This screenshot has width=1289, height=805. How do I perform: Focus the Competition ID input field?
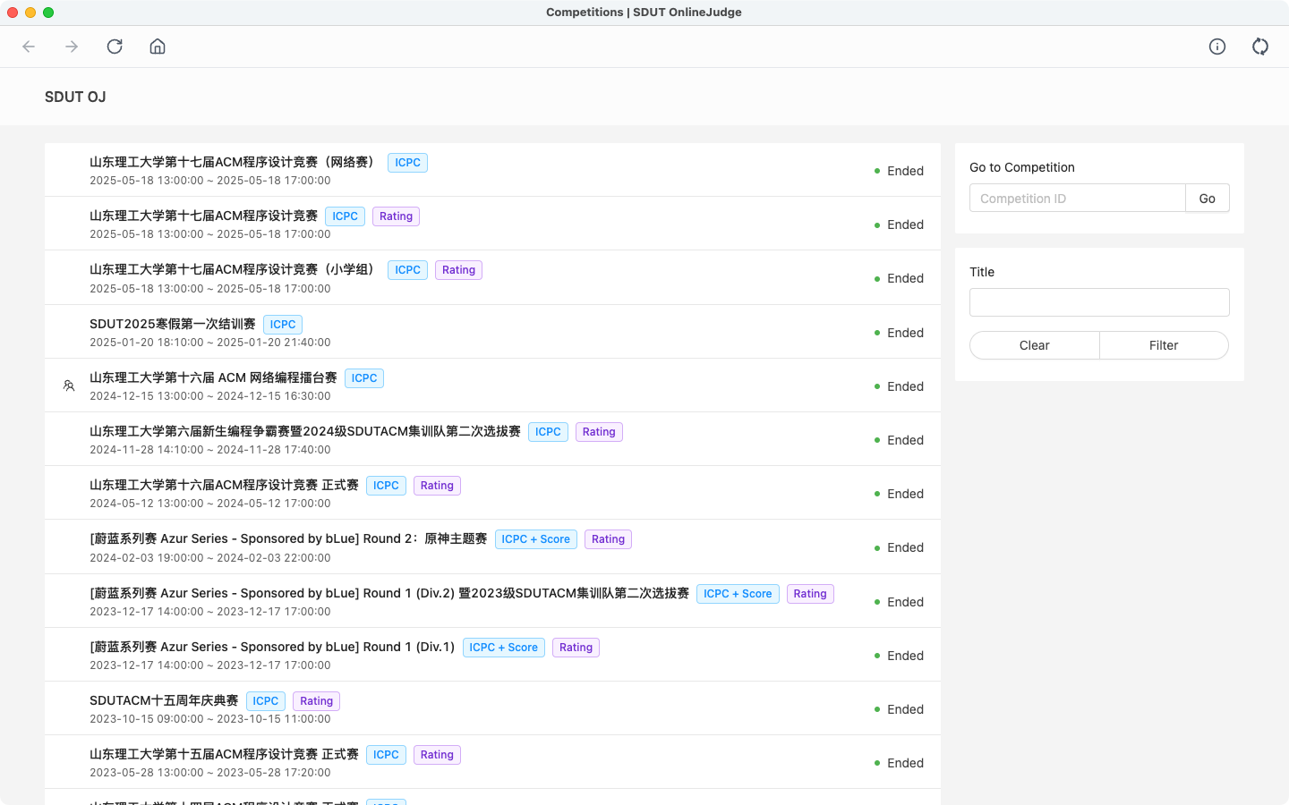[x=1077, y=199]
